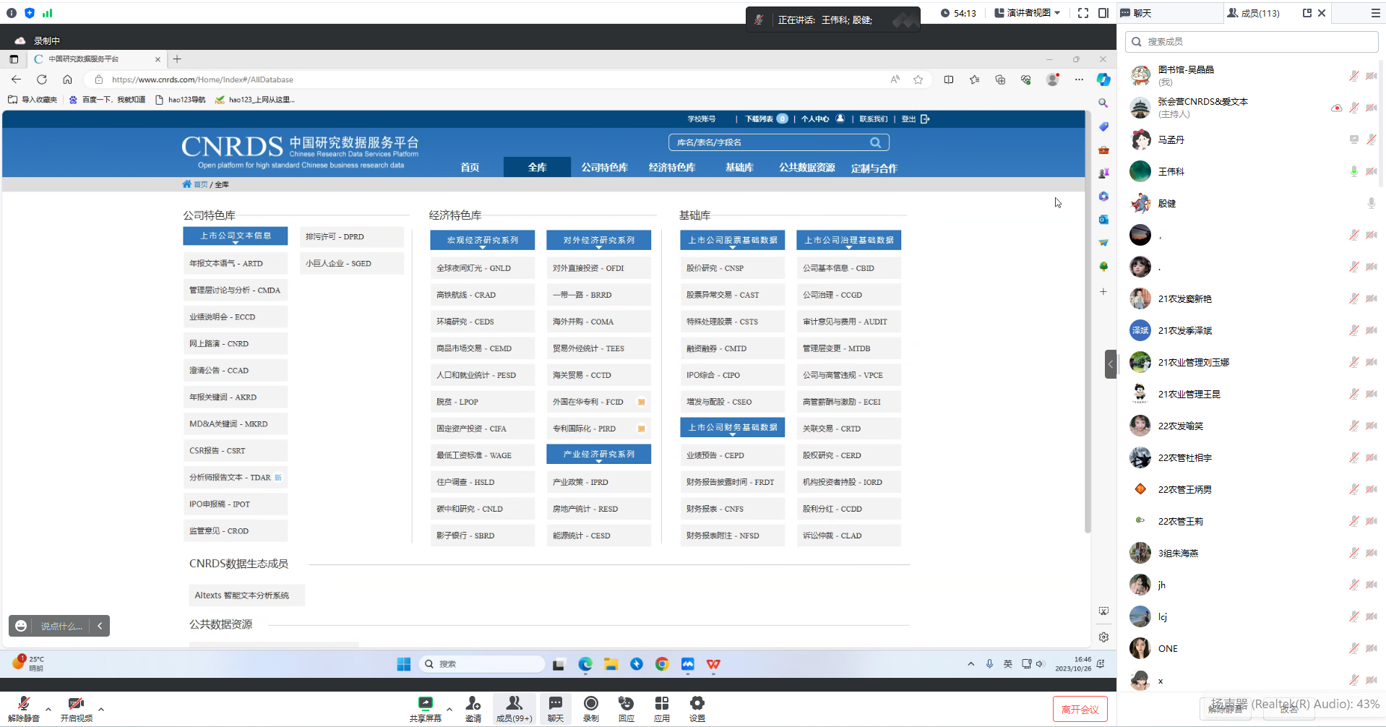Open the Apps icon in meeting toolbar
Viewport: 1386px width, 727px height.
[x=661, y=709]
